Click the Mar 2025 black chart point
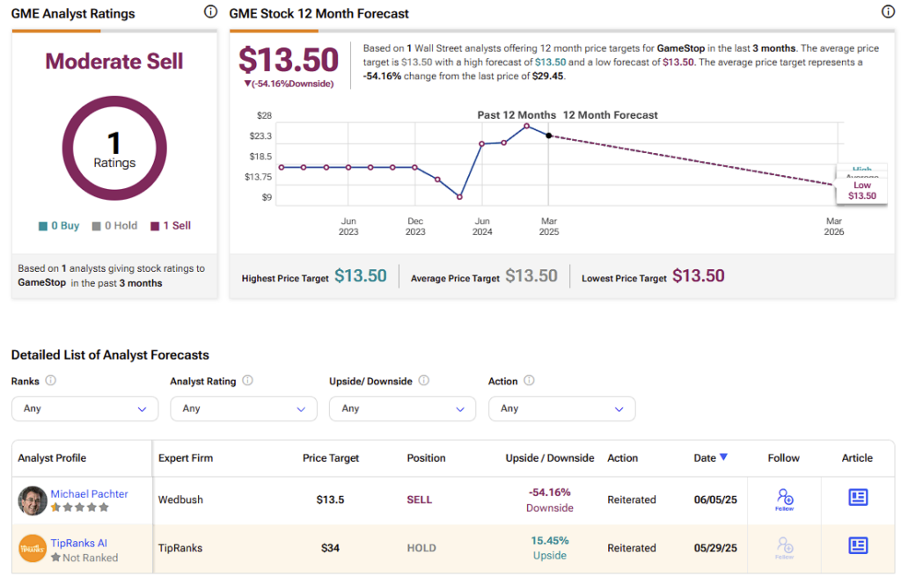 pyautogui.click(x=549, y=135)
